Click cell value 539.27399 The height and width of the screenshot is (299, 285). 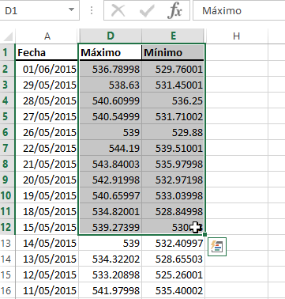(x=111, y=227)
